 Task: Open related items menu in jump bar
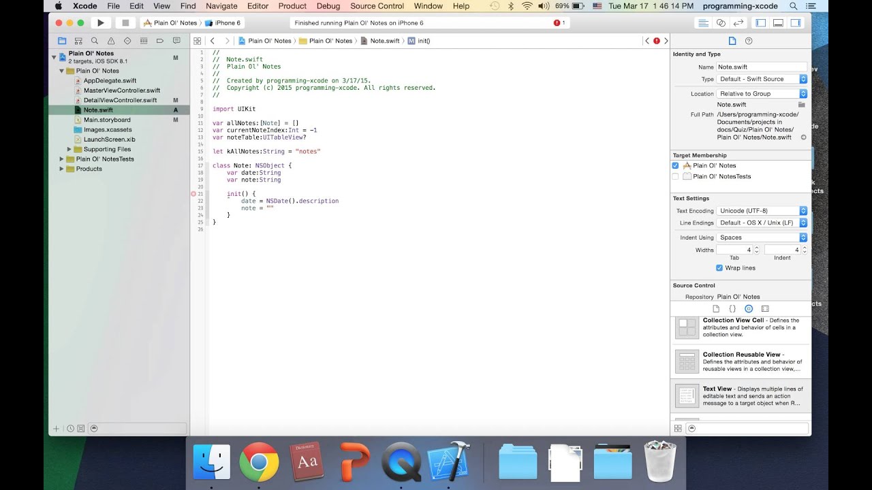pyautogui.click(x=198, y=41)
